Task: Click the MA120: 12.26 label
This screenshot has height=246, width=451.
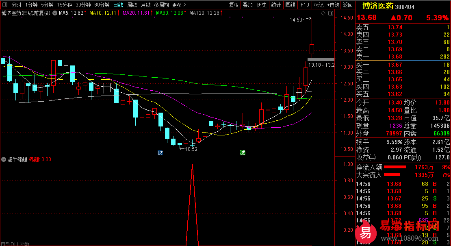Action: tap(204, 13)
